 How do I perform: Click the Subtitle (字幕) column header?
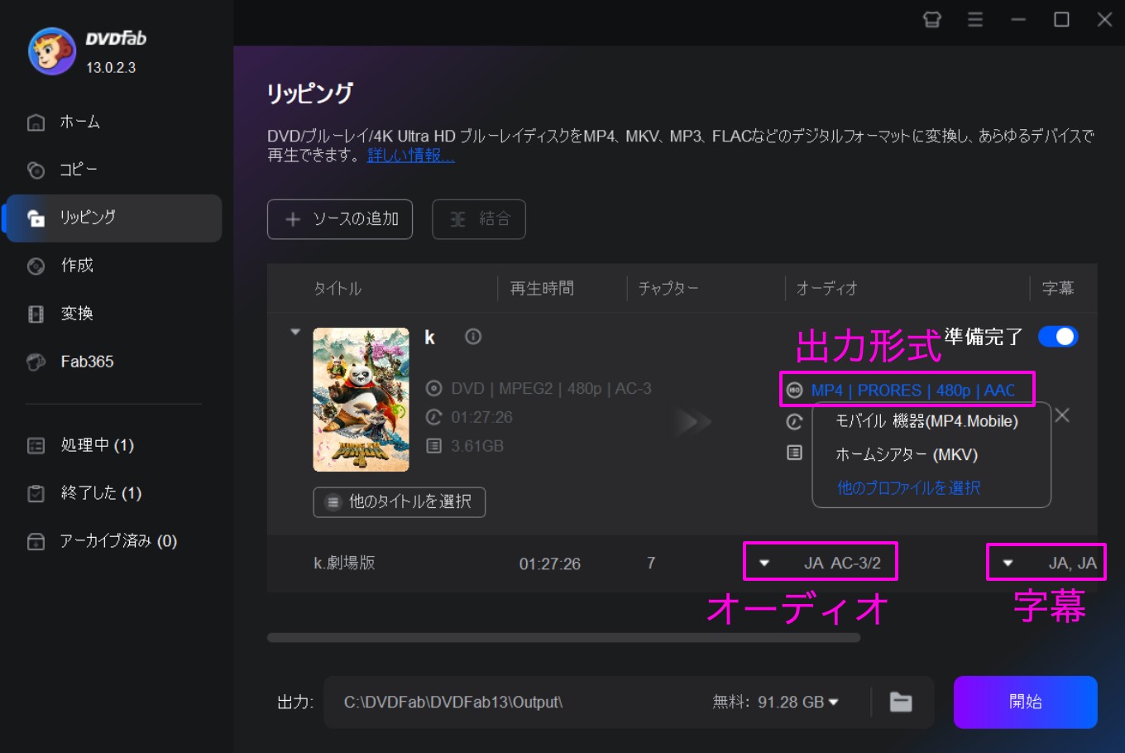(1058, 289)
